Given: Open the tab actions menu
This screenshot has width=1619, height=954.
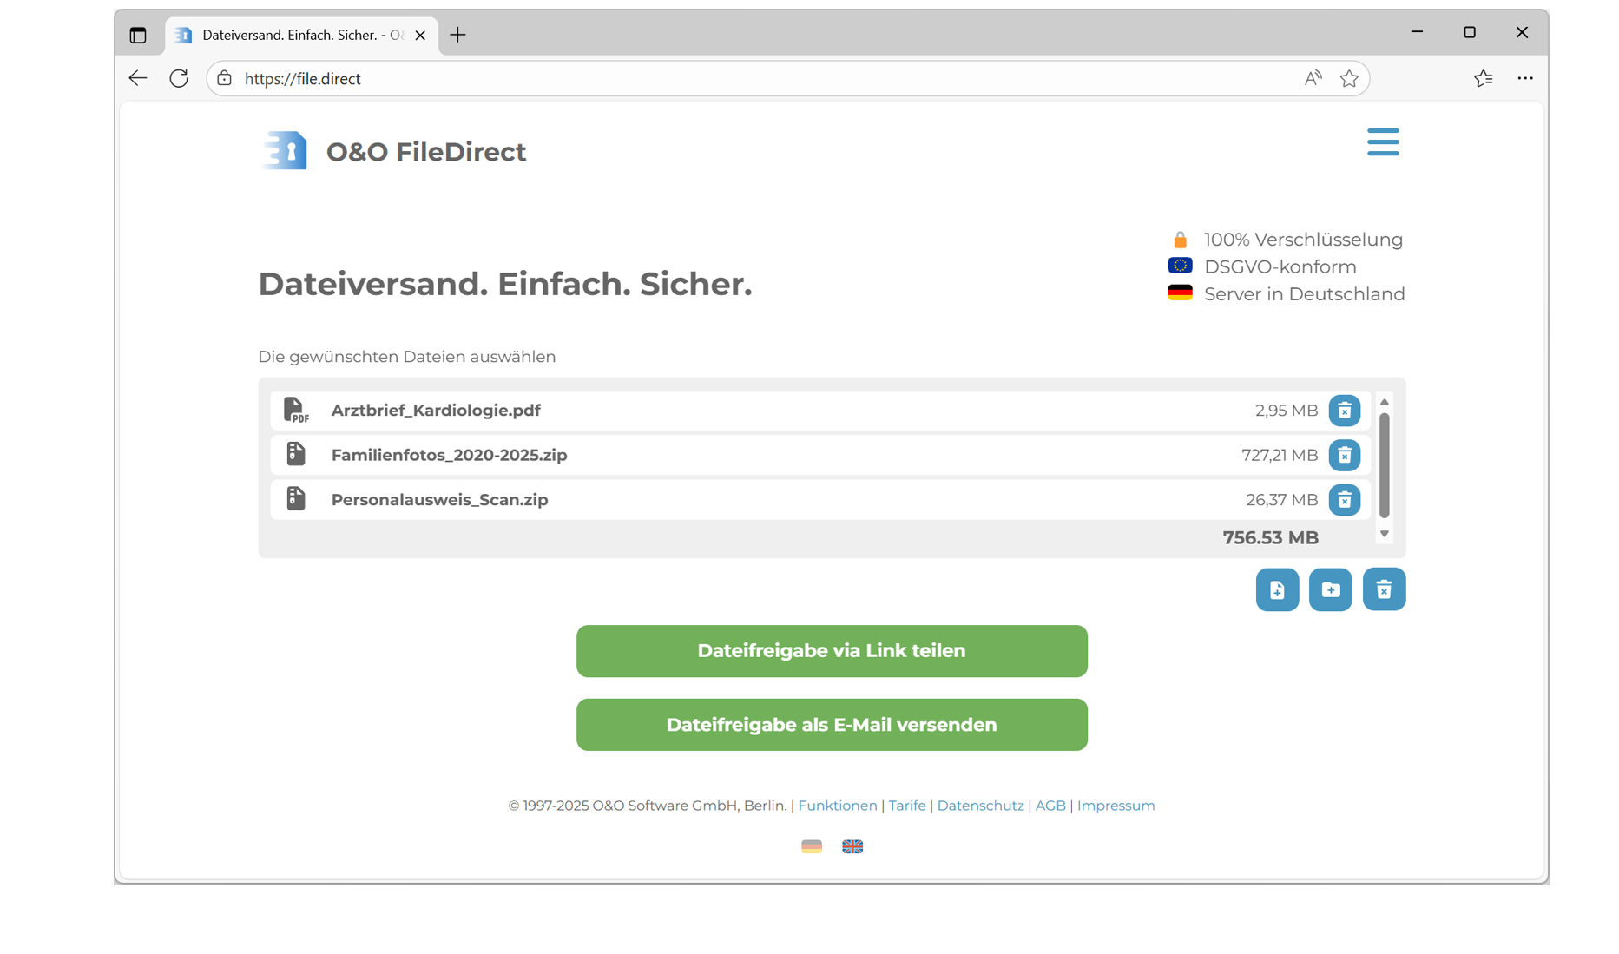Looking at the screenshot, I should coord(139,35).
